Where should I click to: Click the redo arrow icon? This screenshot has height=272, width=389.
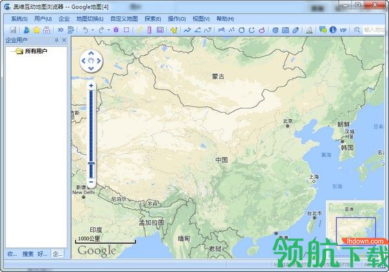[x=101, y=30]
